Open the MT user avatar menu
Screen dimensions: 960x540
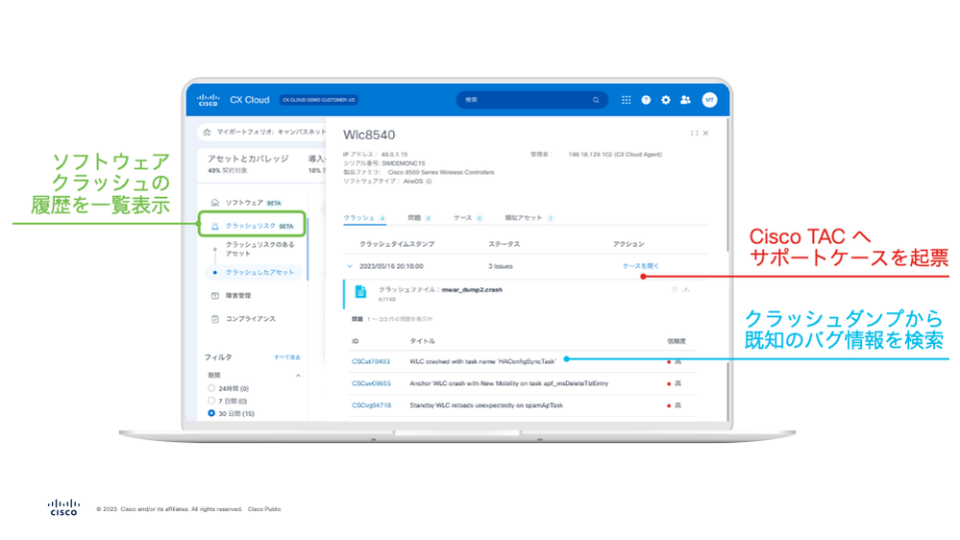click(x=709, y=100)
